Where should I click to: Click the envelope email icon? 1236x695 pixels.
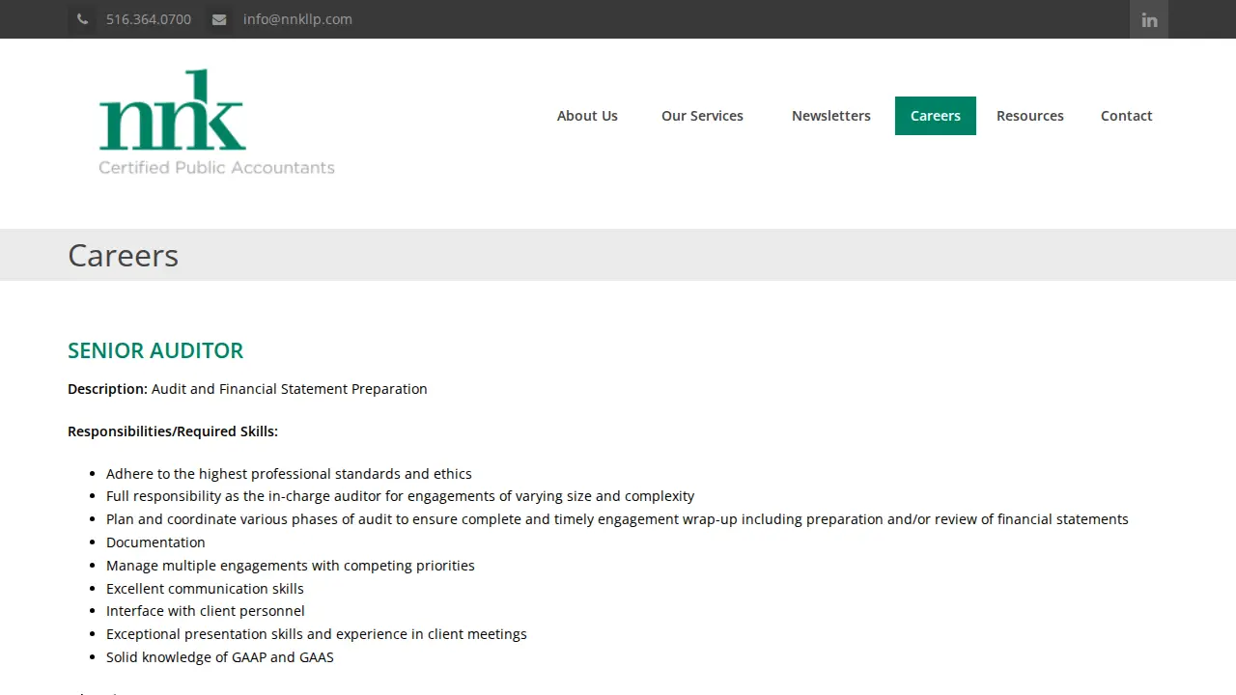coord(219,19)
